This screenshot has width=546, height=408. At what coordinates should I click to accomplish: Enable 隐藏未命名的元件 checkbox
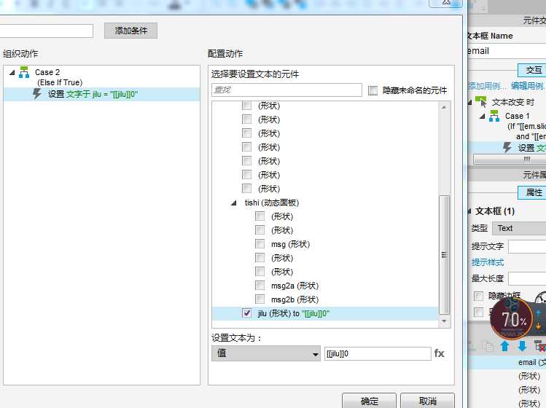click(x=373, y=90)
